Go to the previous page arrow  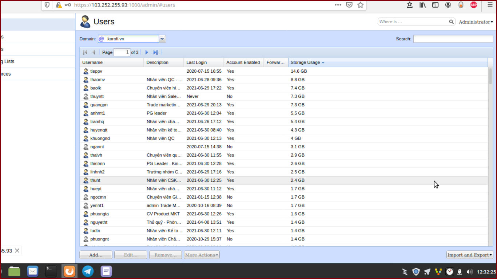94,52
